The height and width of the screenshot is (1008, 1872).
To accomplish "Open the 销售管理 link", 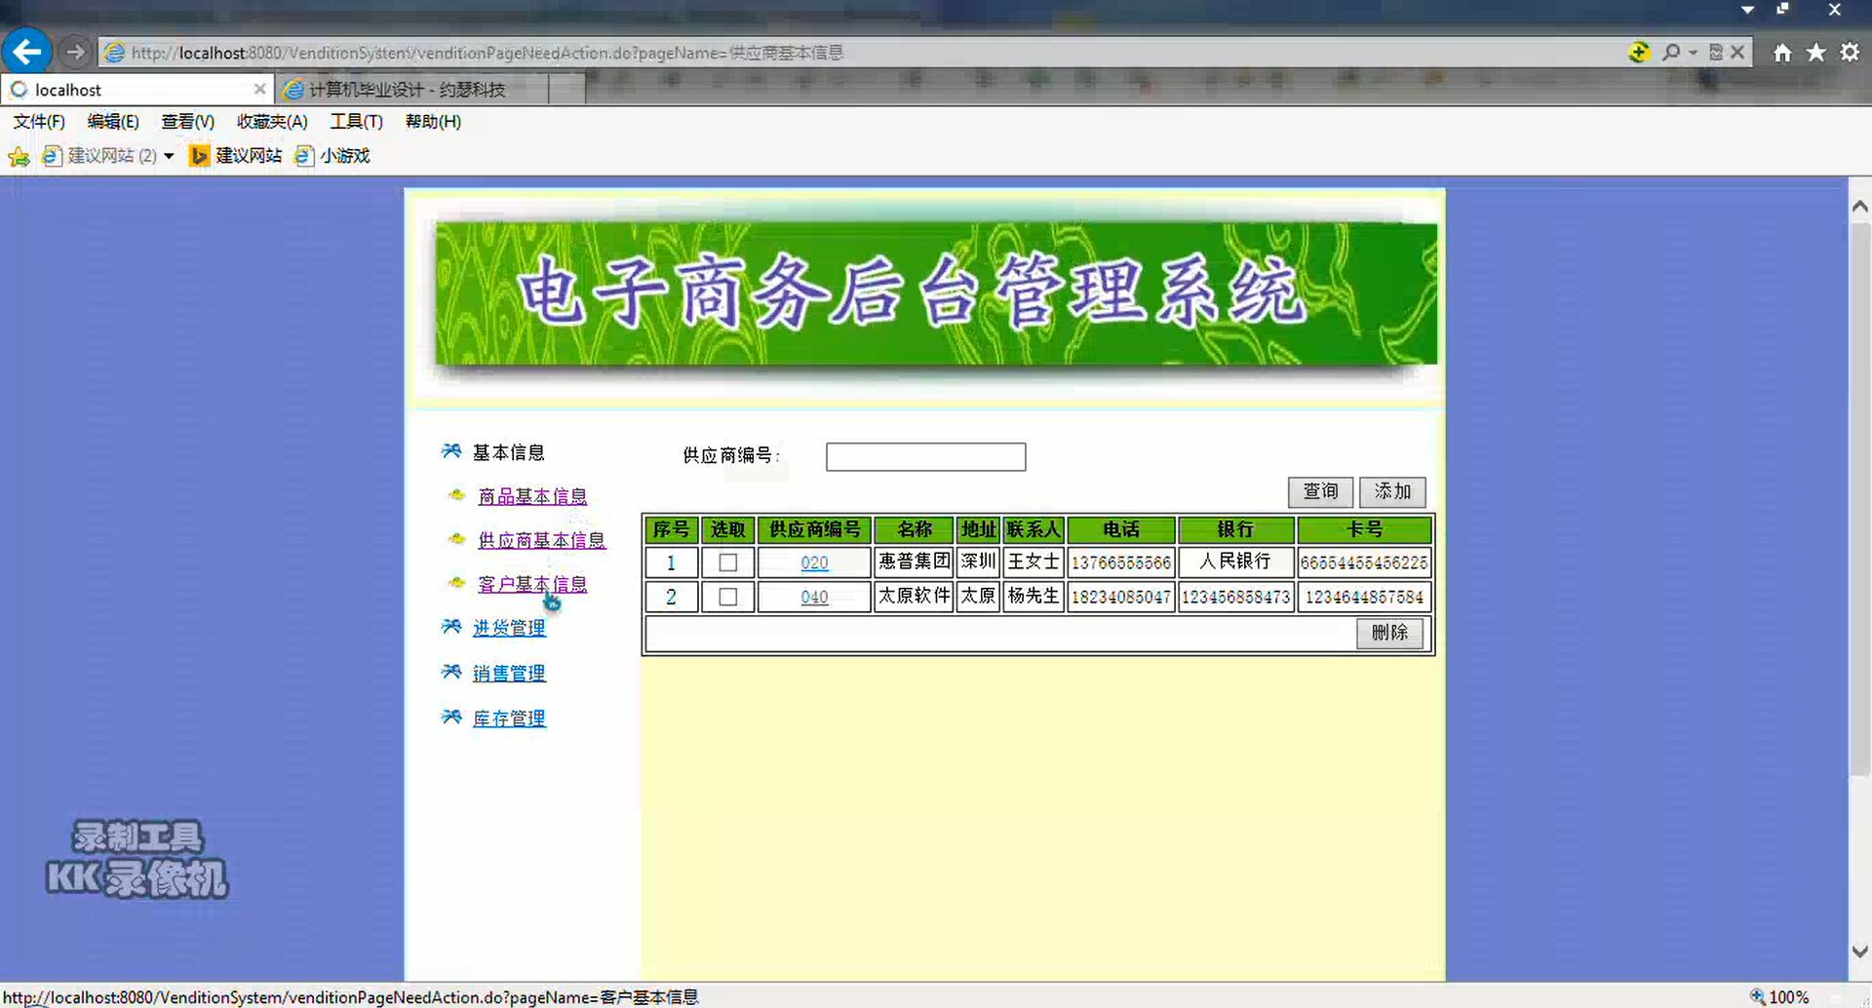I will 509,674.
